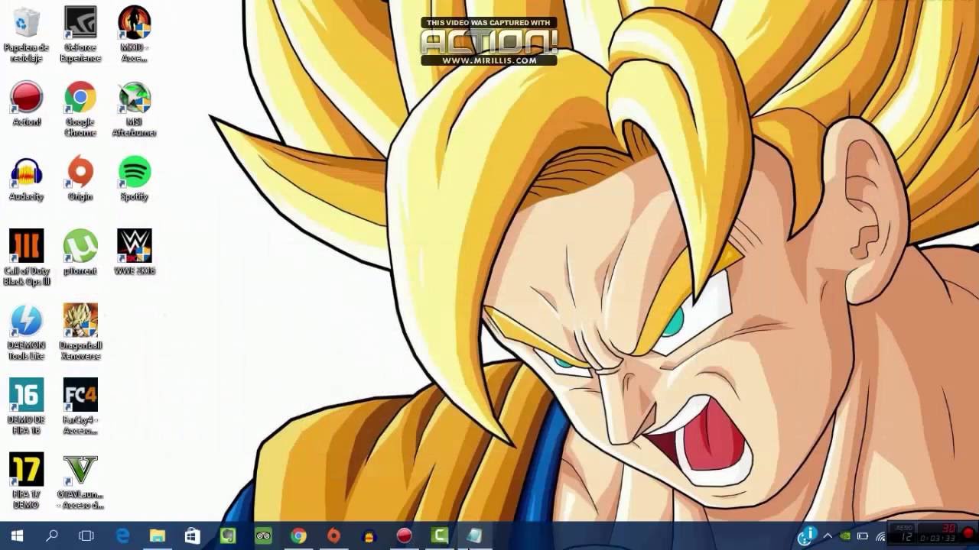Select the WWE 2K16 desktop icon
This screenshot has width=979, height=550.
click(134, 252)
